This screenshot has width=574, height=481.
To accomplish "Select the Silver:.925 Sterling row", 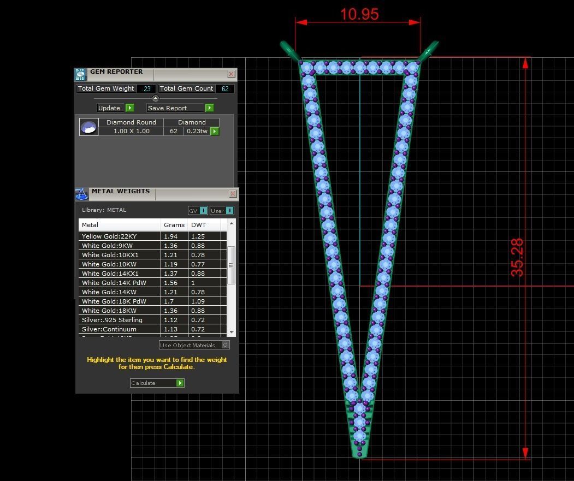I will [152, 320].
